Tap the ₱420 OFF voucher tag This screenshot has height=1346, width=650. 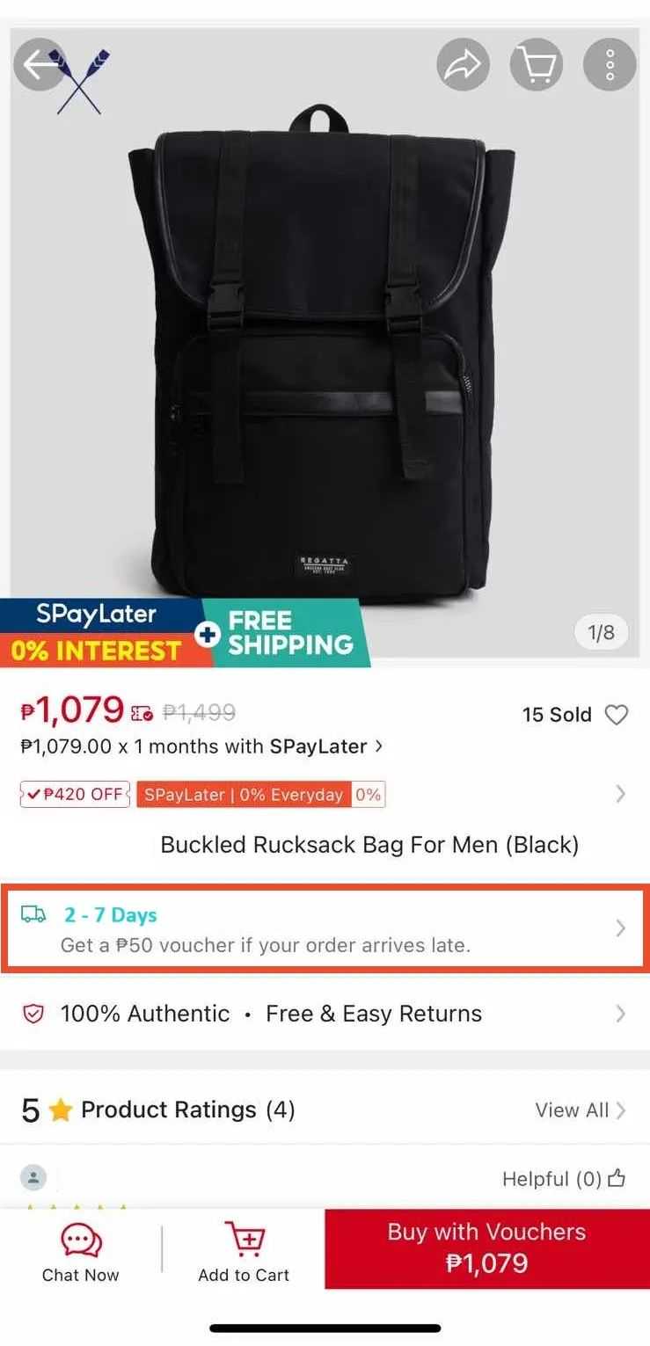(75, 794)
